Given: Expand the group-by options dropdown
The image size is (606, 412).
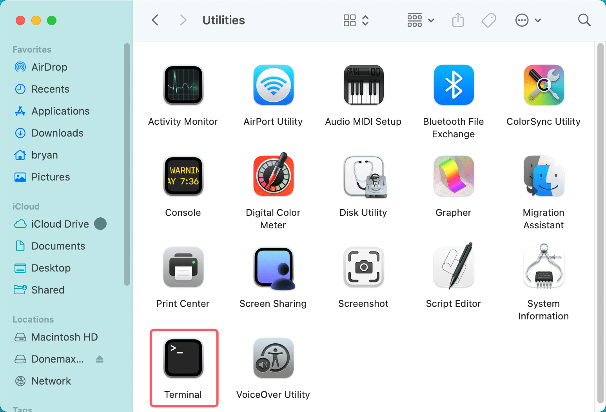Looking at the screenshot, I should 421,20.
